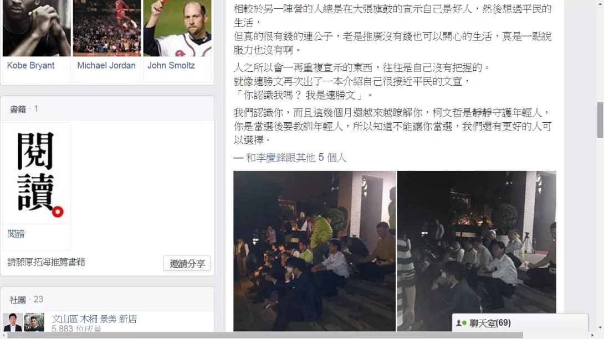The image size is (604, 339).
Task: Click the group's second member avatar icon
Action: pyautogui.click(x=34, y=322)
